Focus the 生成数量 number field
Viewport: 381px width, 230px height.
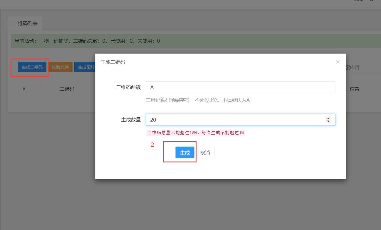(235, 120)
